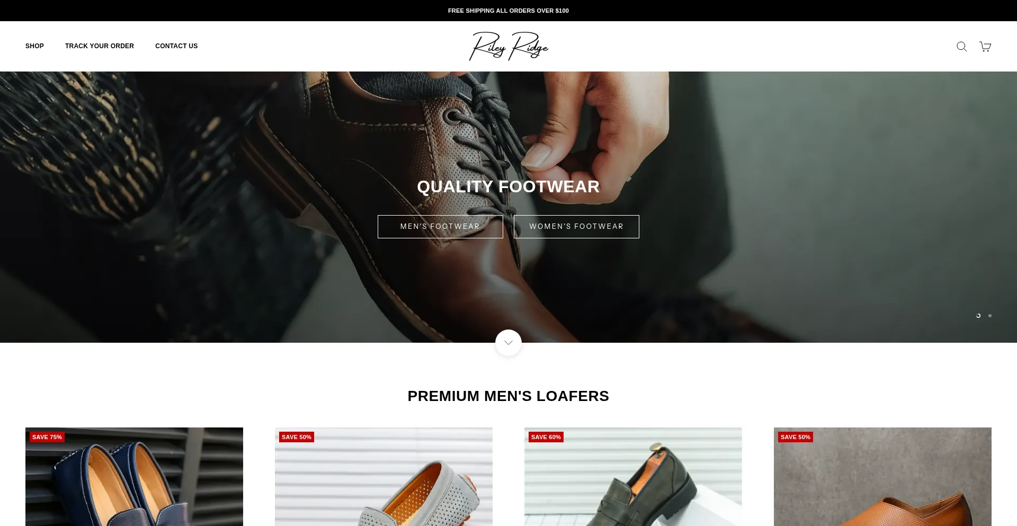Select the first slideshow dot indicator
This screenshot has height=526, width=1017.
(x=978, y=316)
